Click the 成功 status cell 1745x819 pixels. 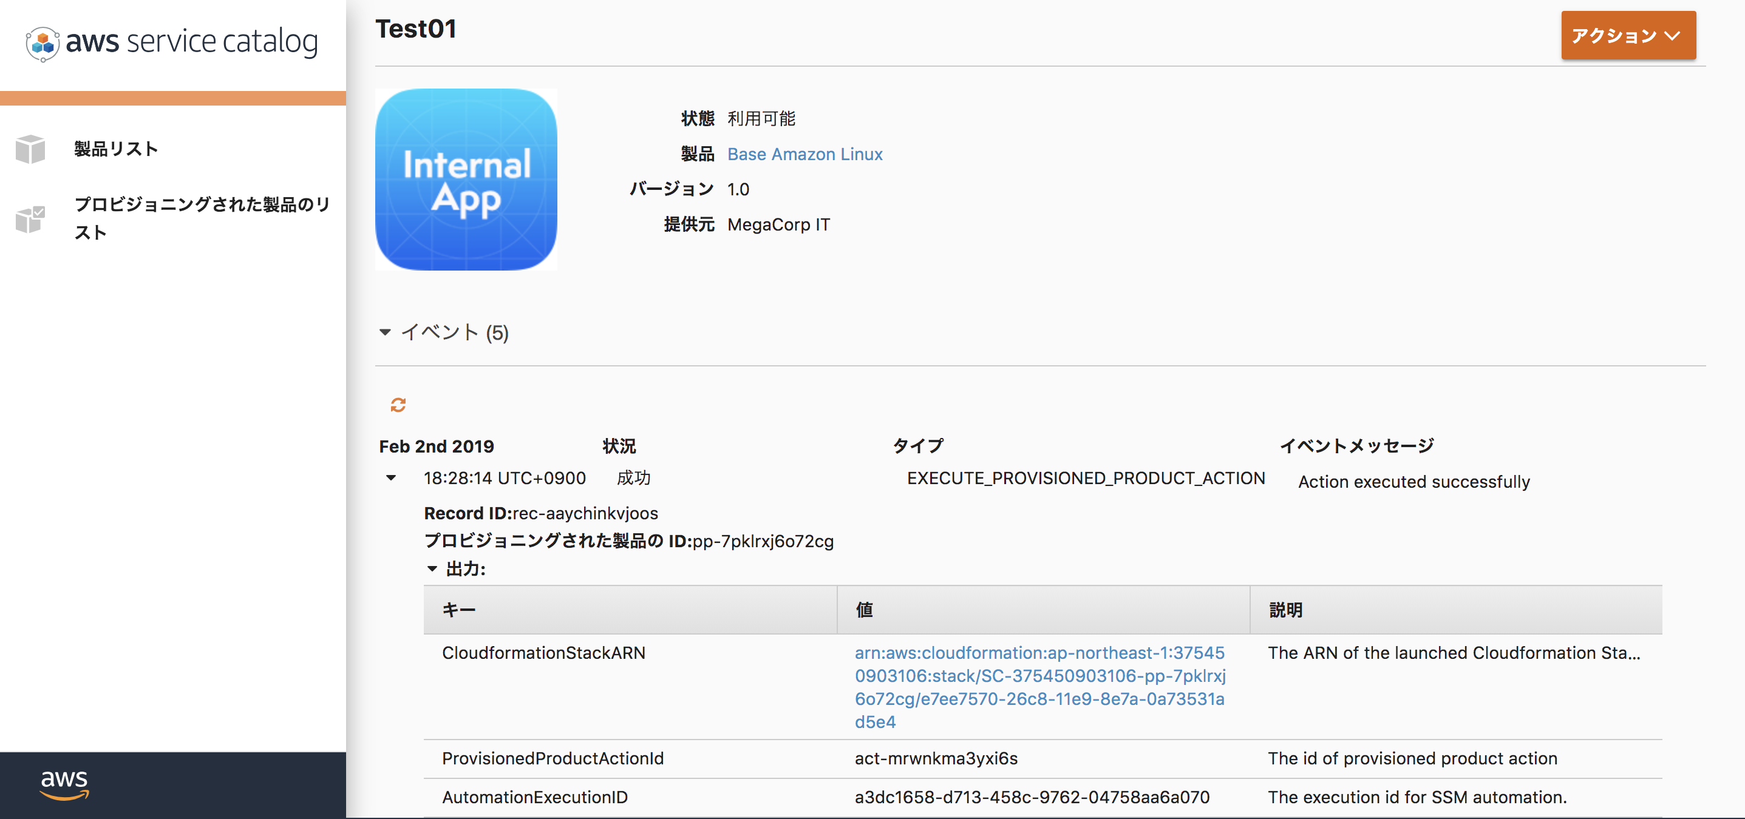[633, 479]
